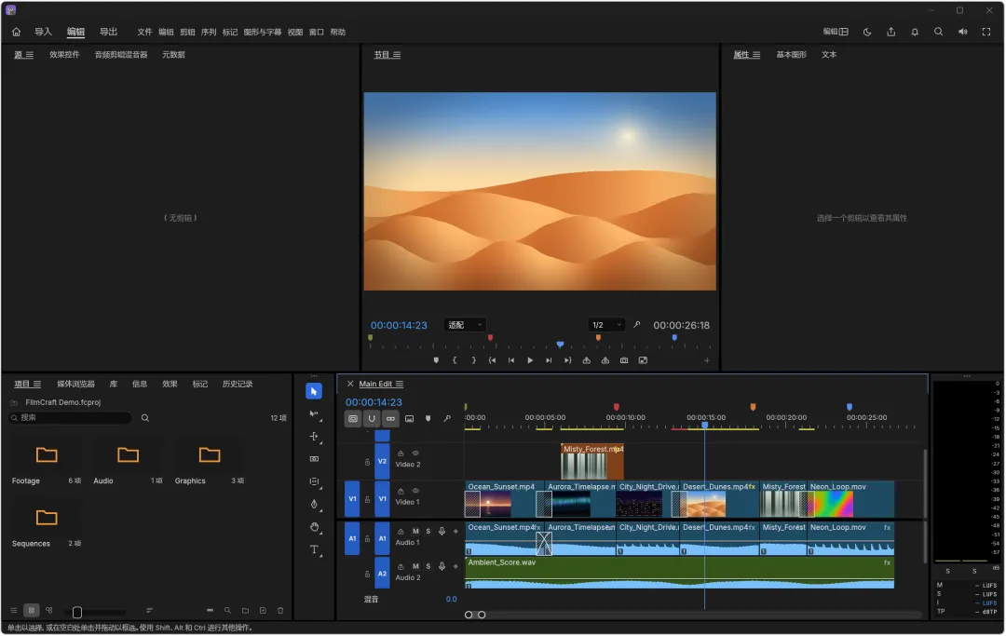This screenshot has width=1006, height=636.
Task: Toggle the lock on Video 2 track
Action: click(x=368, y=462)
